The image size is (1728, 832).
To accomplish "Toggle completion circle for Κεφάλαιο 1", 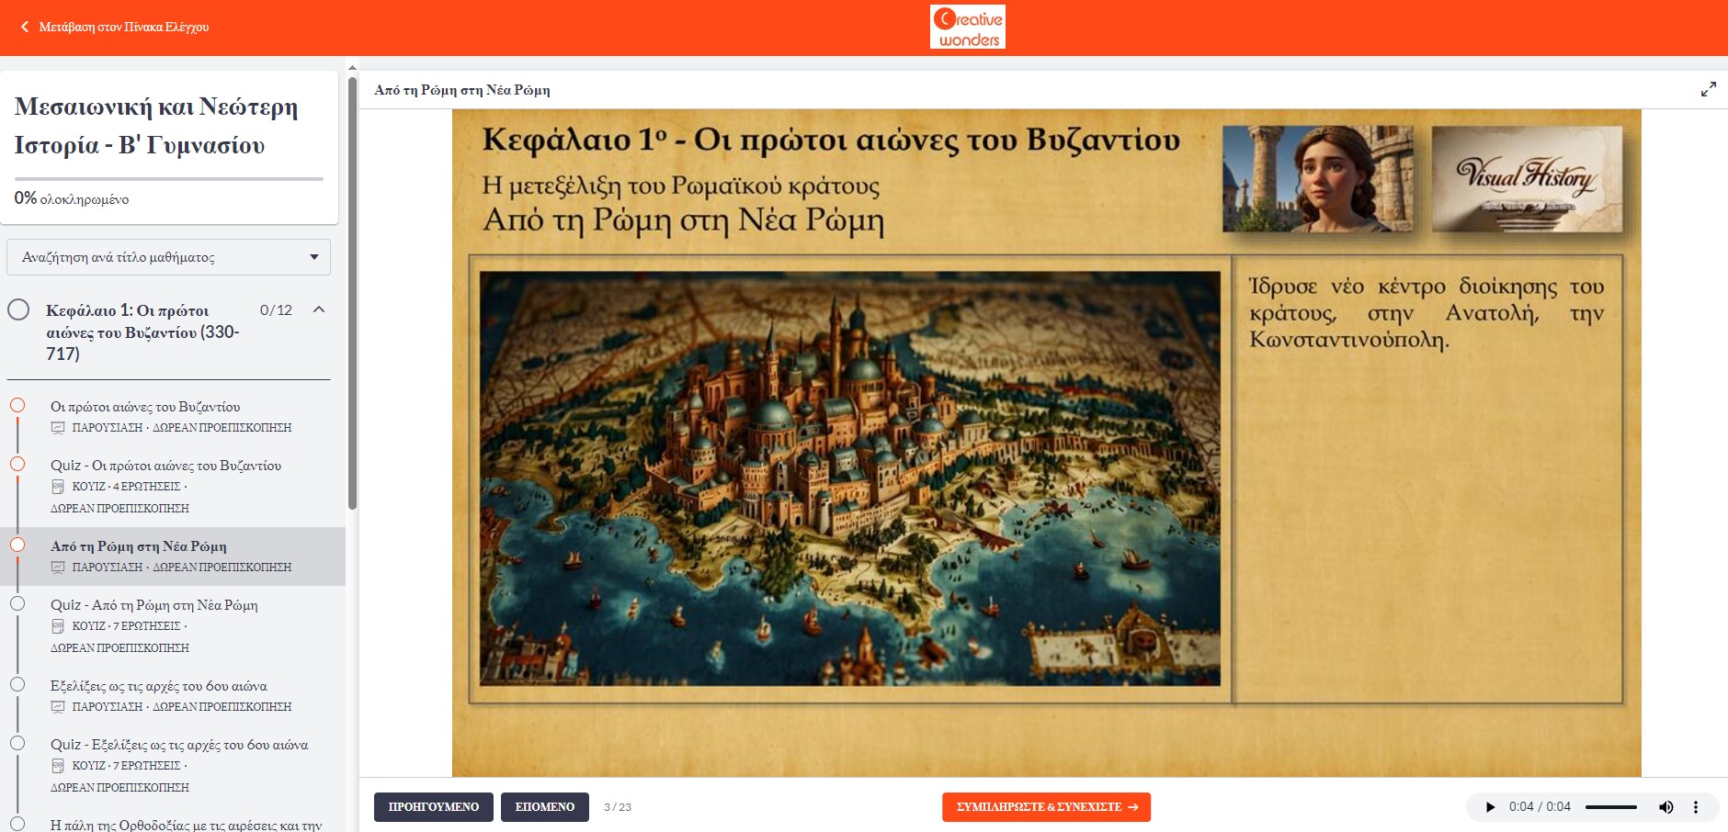I will 18,309.
